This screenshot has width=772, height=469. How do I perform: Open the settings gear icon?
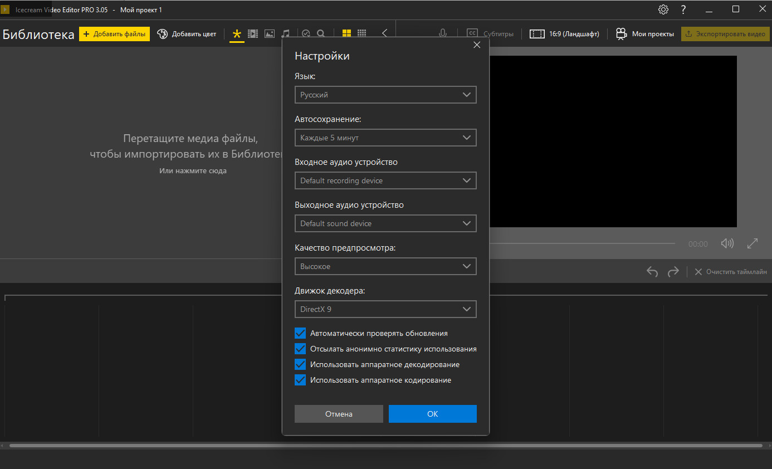coord(663,9)
